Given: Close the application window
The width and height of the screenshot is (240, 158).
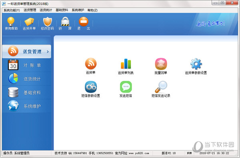Looking at the screenshot, I should pos(232,3).
